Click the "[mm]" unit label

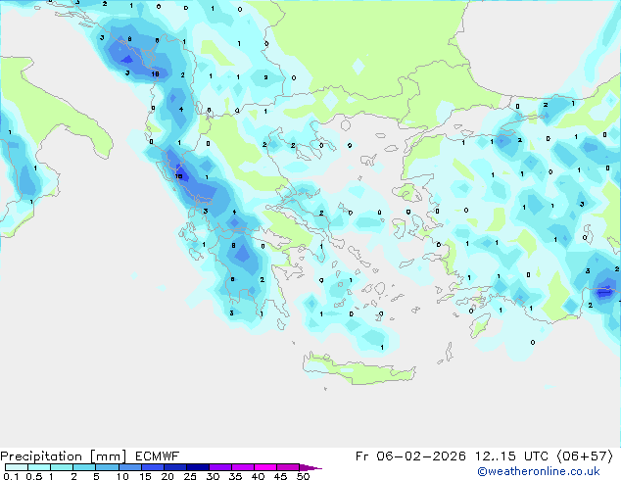pyautogui.click(x=109, y=456)
